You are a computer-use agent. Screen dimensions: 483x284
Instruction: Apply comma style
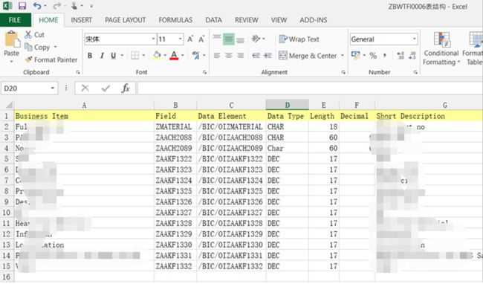pos(385,56)
